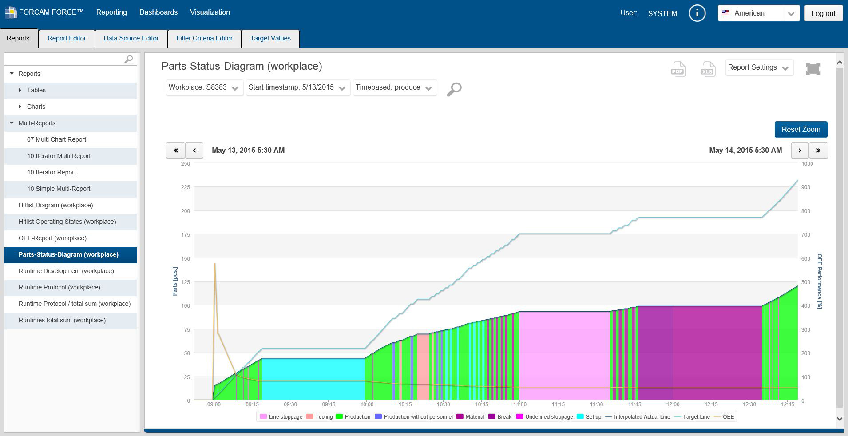Click the Reset Zoom button

(800, 129)
